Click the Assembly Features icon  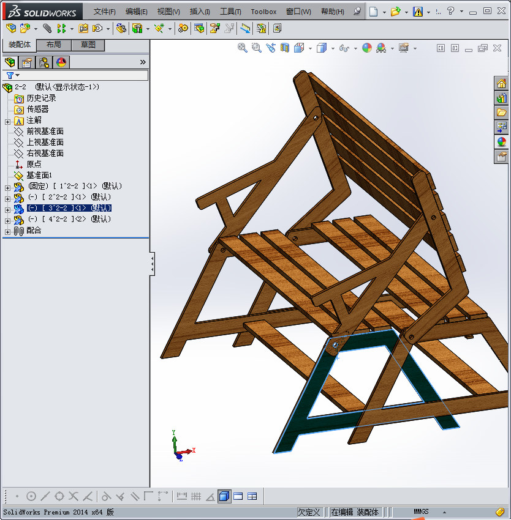(137, 29)
